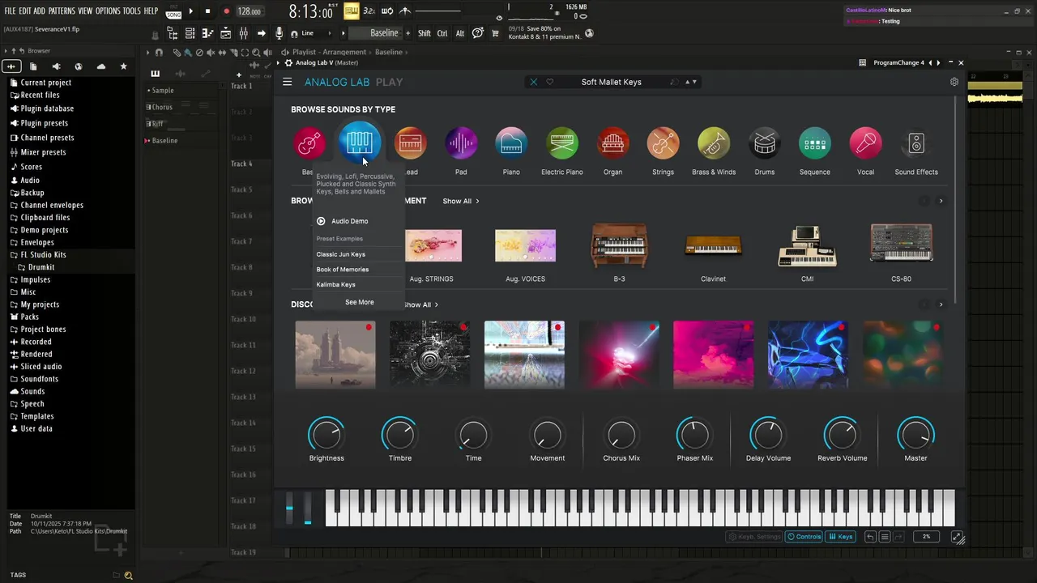Screen dimensions: 1037x583
Task: Select the Keys sound type icon
Action: [360, 143]
